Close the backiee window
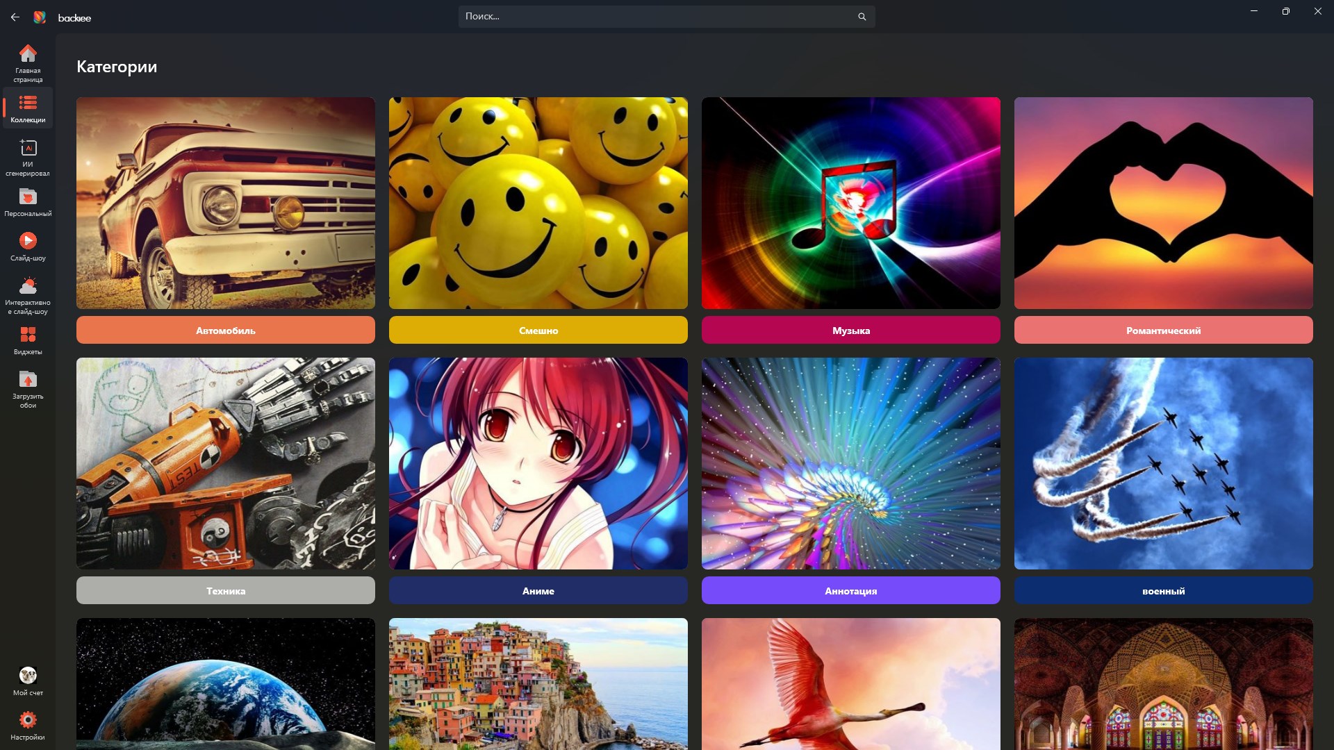This screenshot has height=750, width=1334. pos(1317,11)
